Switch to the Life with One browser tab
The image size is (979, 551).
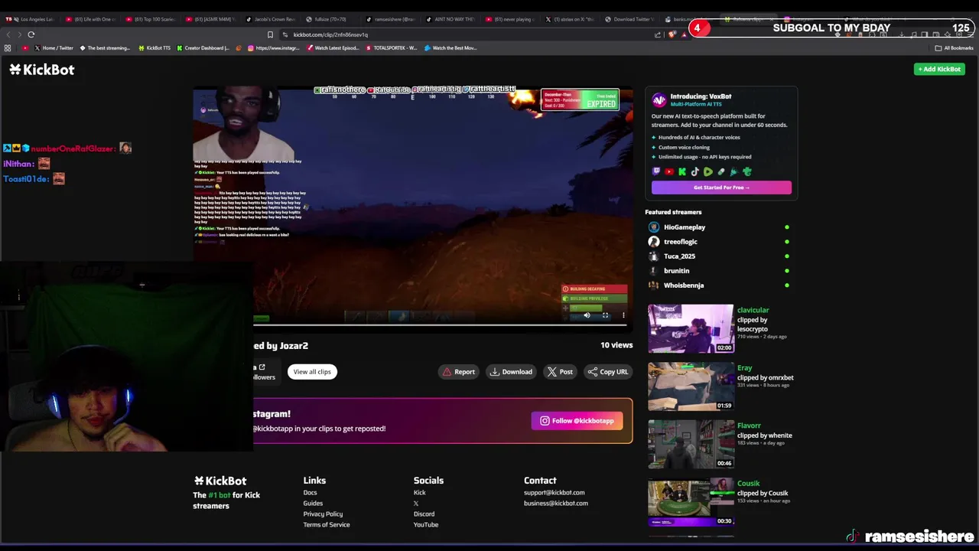click(x=90, y=19)
